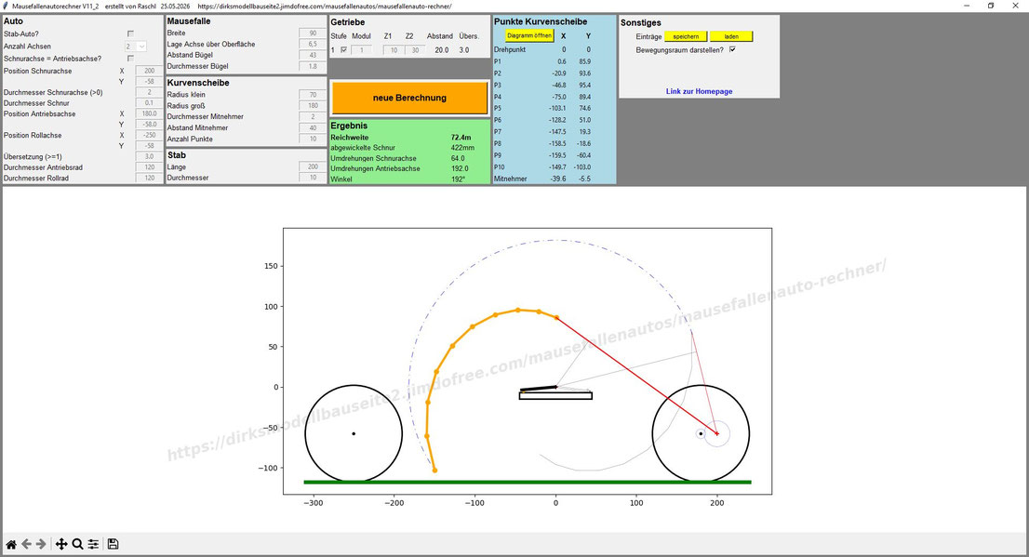Edit Position Antriebsachse Y field
1029x557 pixels.
tap(149, 124)
